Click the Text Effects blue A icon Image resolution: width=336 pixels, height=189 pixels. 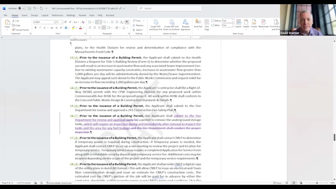pyautogui.click(x=66, y=28)
